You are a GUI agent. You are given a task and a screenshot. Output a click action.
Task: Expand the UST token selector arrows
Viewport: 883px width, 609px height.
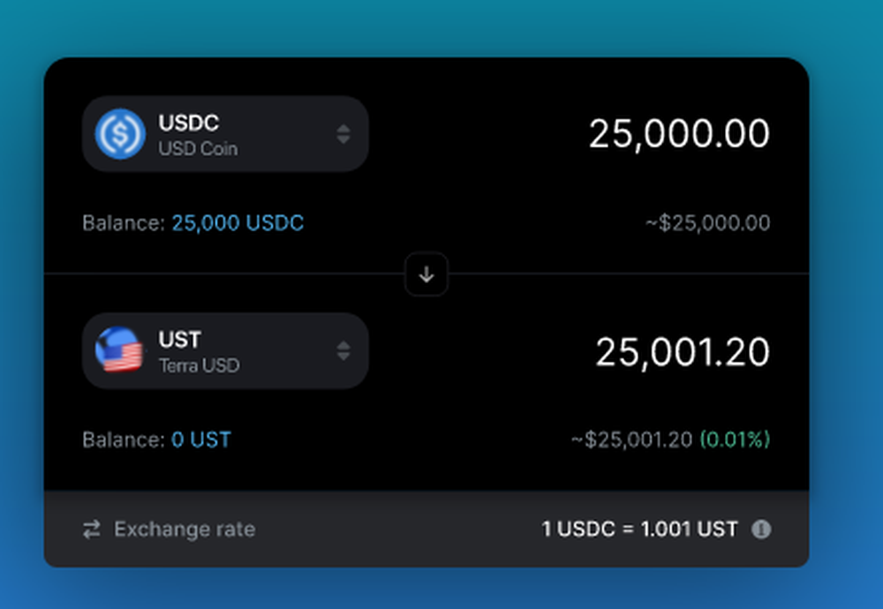tap(343, 350)
